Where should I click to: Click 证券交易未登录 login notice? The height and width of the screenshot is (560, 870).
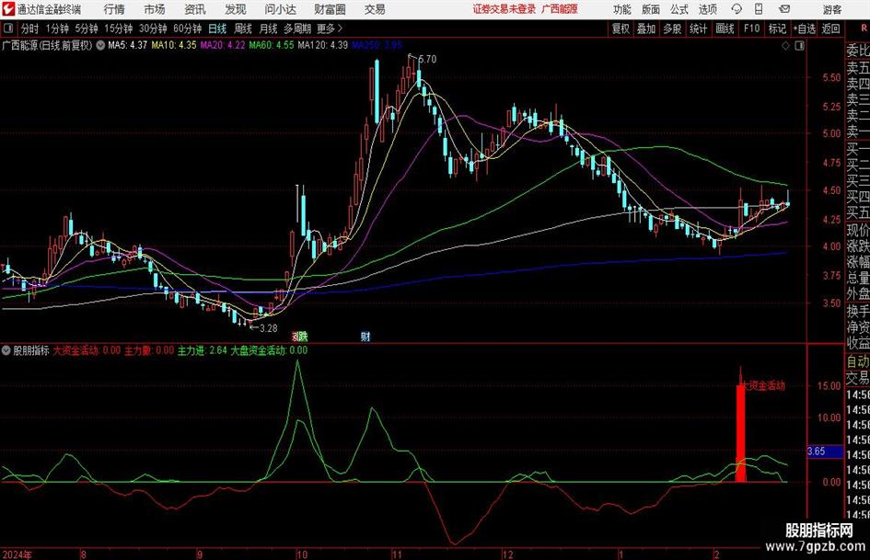(x=505, y=9)
